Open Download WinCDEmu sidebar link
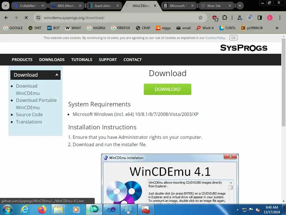286x215 pixels. tap(28, 90)
